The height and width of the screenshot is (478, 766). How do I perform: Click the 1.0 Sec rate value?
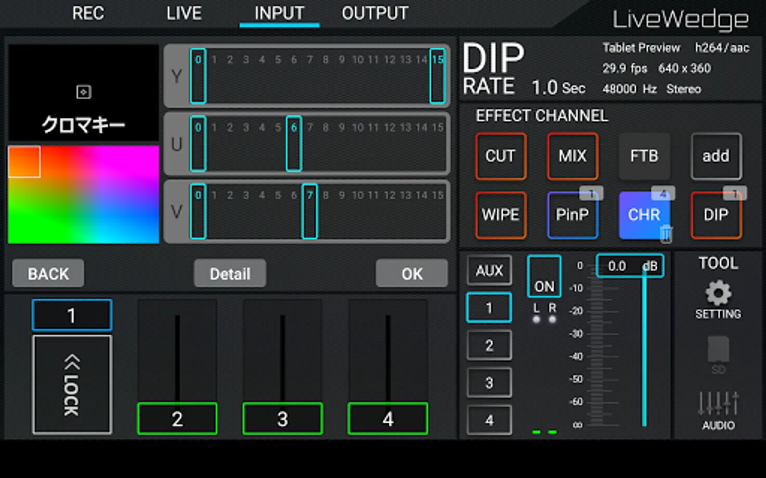coord(559,88)
